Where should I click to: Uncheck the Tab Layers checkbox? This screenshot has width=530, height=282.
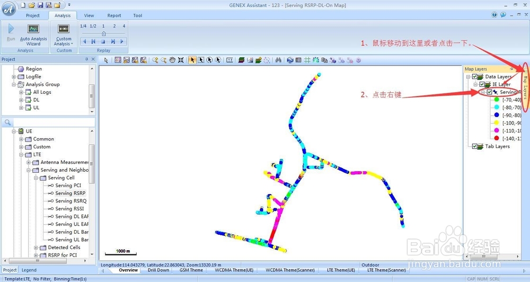tap(474, 146)
